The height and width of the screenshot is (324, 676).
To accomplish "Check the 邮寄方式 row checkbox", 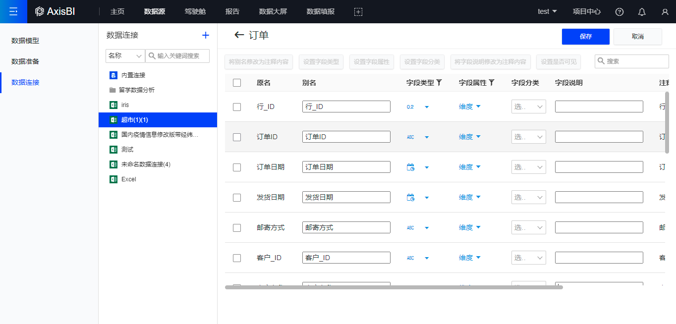I will pyautogui.click(x=237, y=228).
